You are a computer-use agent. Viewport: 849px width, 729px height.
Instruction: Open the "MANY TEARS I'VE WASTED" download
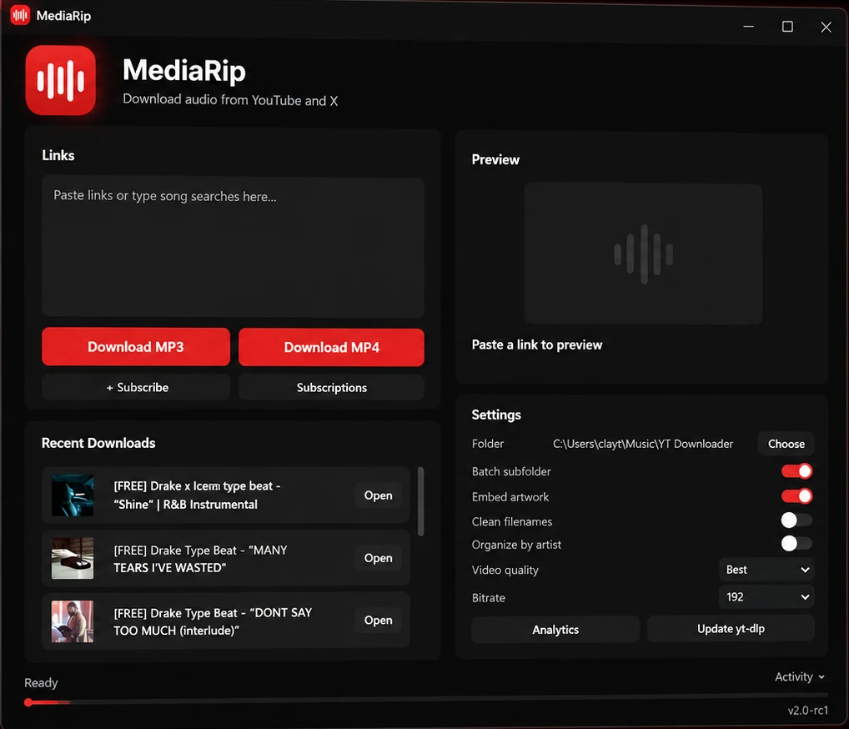coord(378,558)
